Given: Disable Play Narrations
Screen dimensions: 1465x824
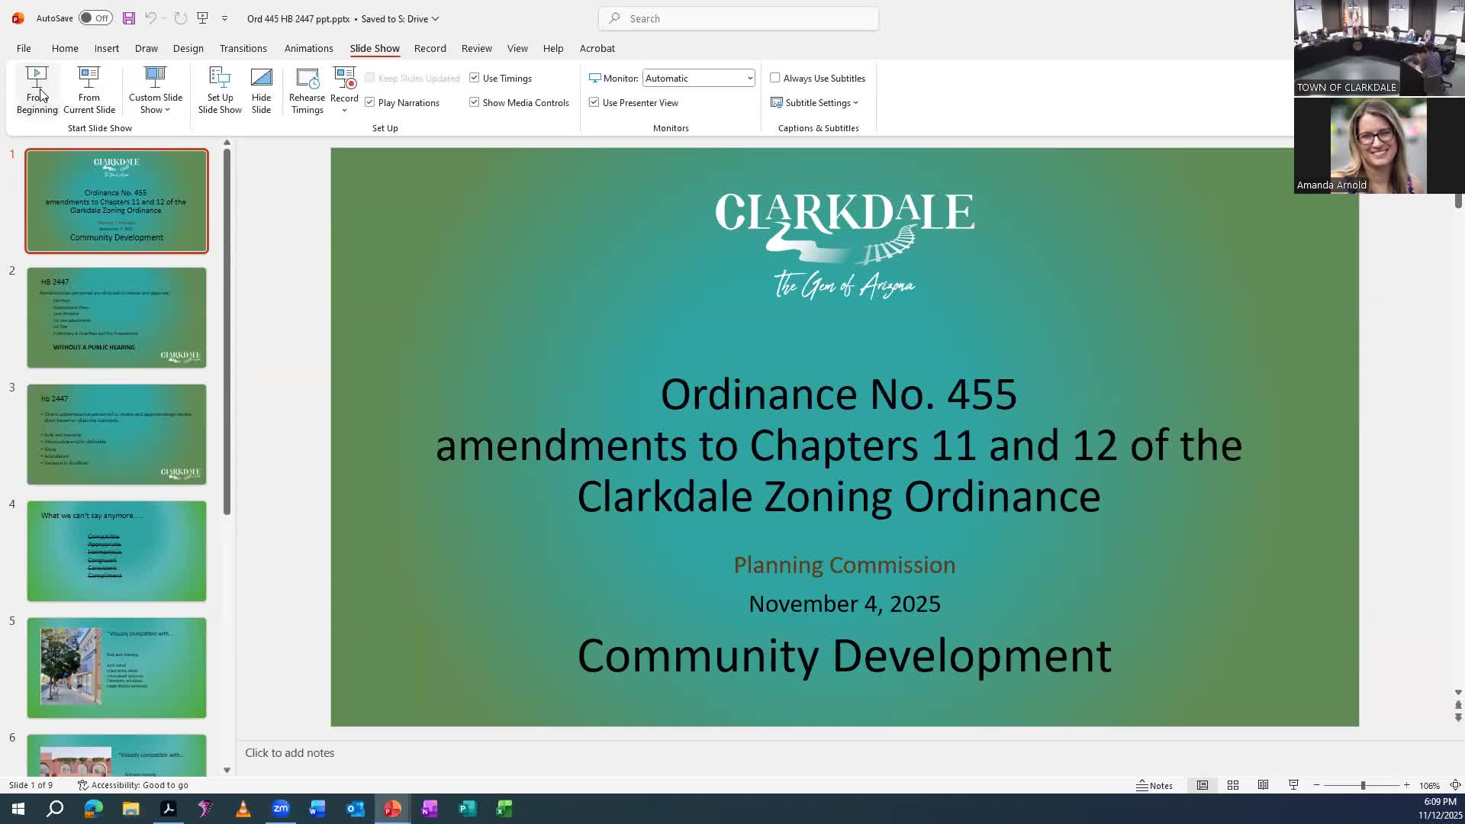Looking at the screenshot, I should tap(370, 101).
